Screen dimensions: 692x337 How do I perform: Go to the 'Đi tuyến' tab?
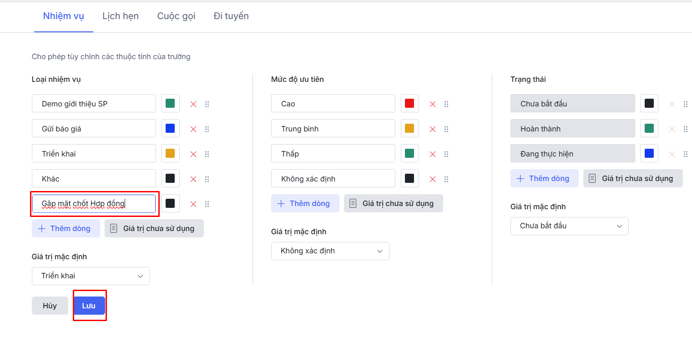(x=231, y=16)
